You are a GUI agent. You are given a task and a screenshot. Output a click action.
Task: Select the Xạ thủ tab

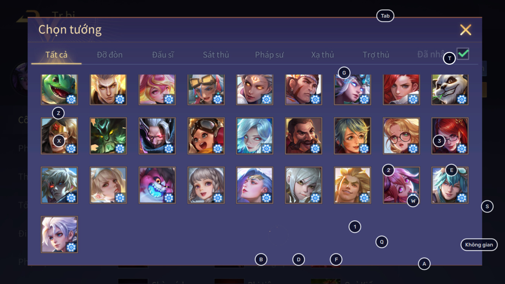pos(323,55)
